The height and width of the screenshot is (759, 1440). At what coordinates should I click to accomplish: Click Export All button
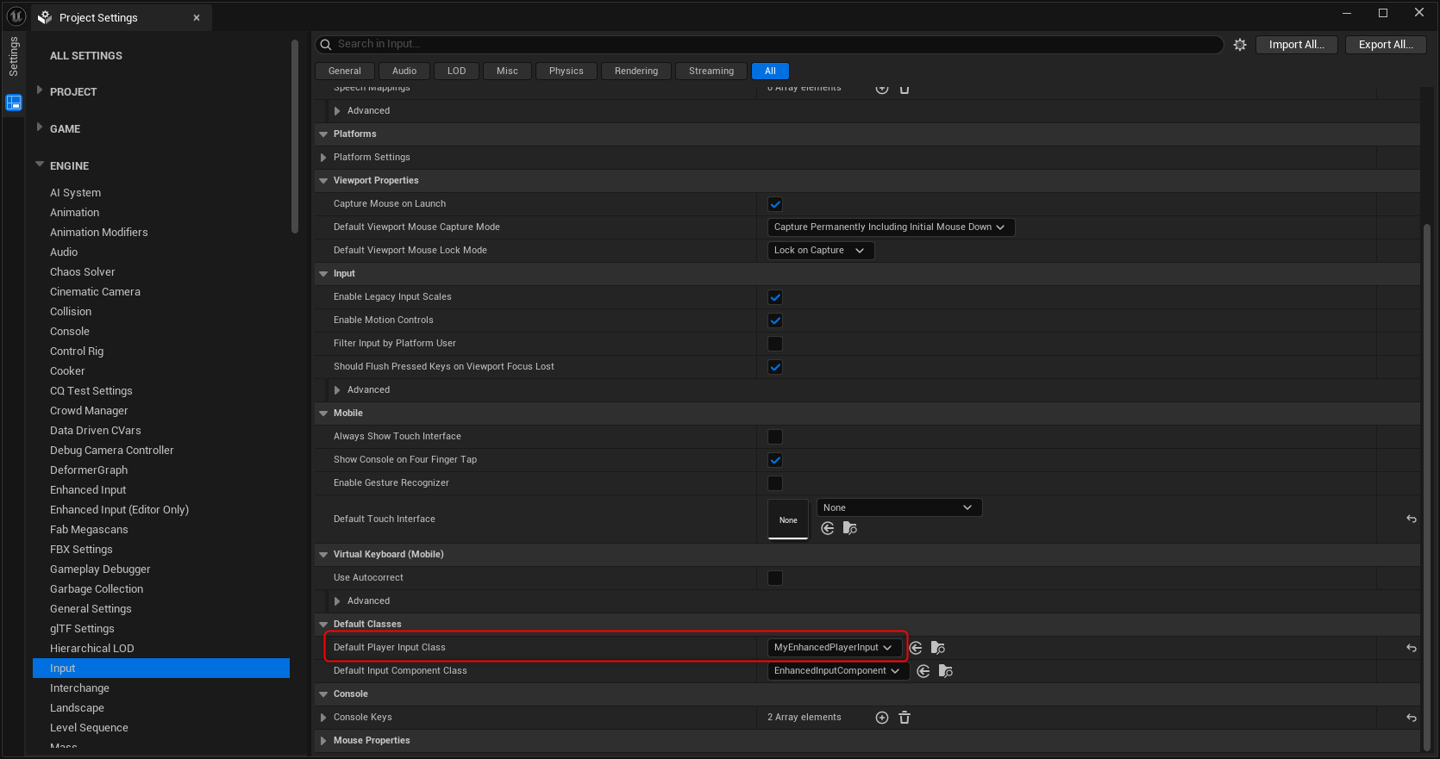pos(1386,45)
